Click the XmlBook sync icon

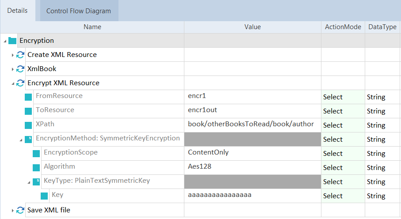click(x=20, y=69)
